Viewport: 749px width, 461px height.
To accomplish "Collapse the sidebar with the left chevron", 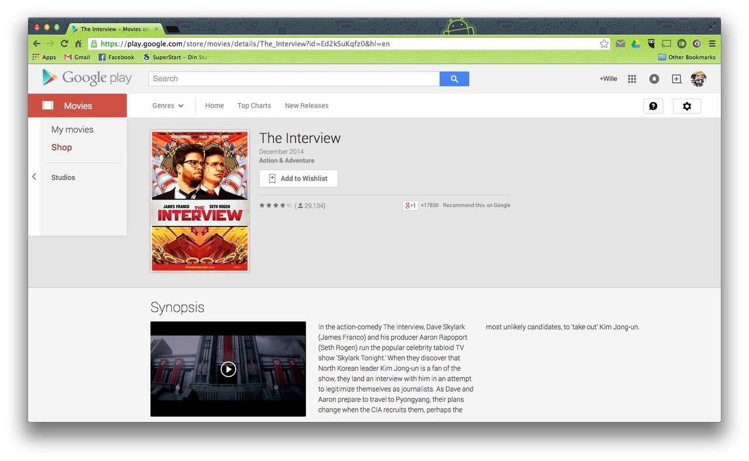I will 34,177.
